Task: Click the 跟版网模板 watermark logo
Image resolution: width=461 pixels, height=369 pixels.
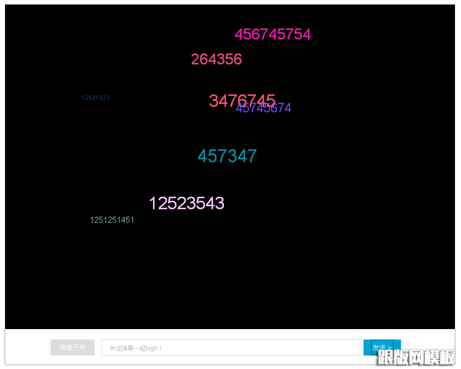Action: (416, 357)
